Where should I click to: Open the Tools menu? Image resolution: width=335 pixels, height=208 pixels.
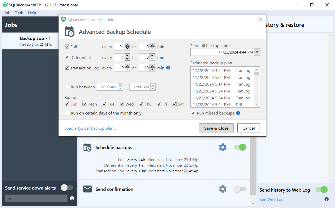pos(19,13)
